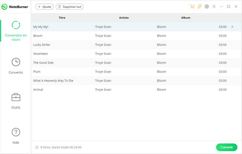
Task: Click the Artiste column header
Action: pyautogui.click(x=124, y=18)
